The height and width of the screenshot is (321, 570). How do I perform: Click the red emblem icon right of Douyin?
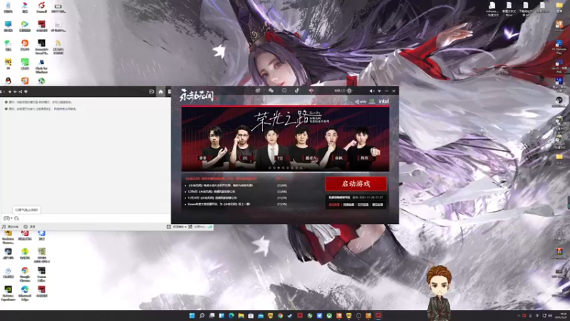tap(311, 91)
